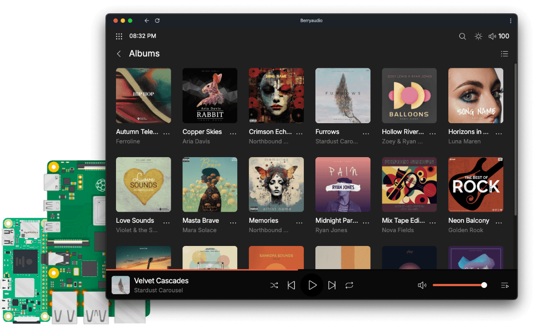Click the speaker icon next to 100
538x329 pixels.
(492, 36)
